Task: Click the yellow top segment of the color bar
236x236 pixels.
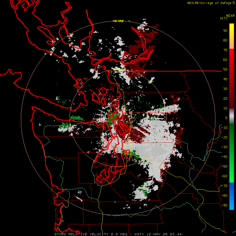Action: 232,36
